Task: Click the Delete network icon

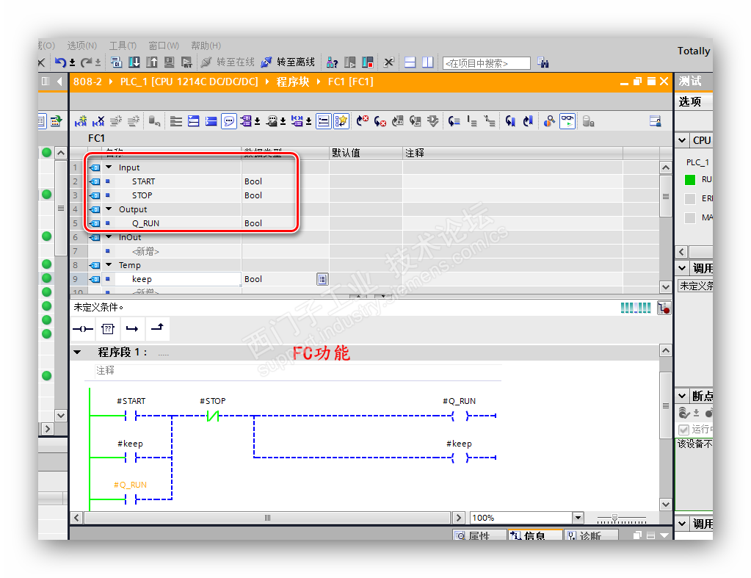Action: tap(98, 121)
